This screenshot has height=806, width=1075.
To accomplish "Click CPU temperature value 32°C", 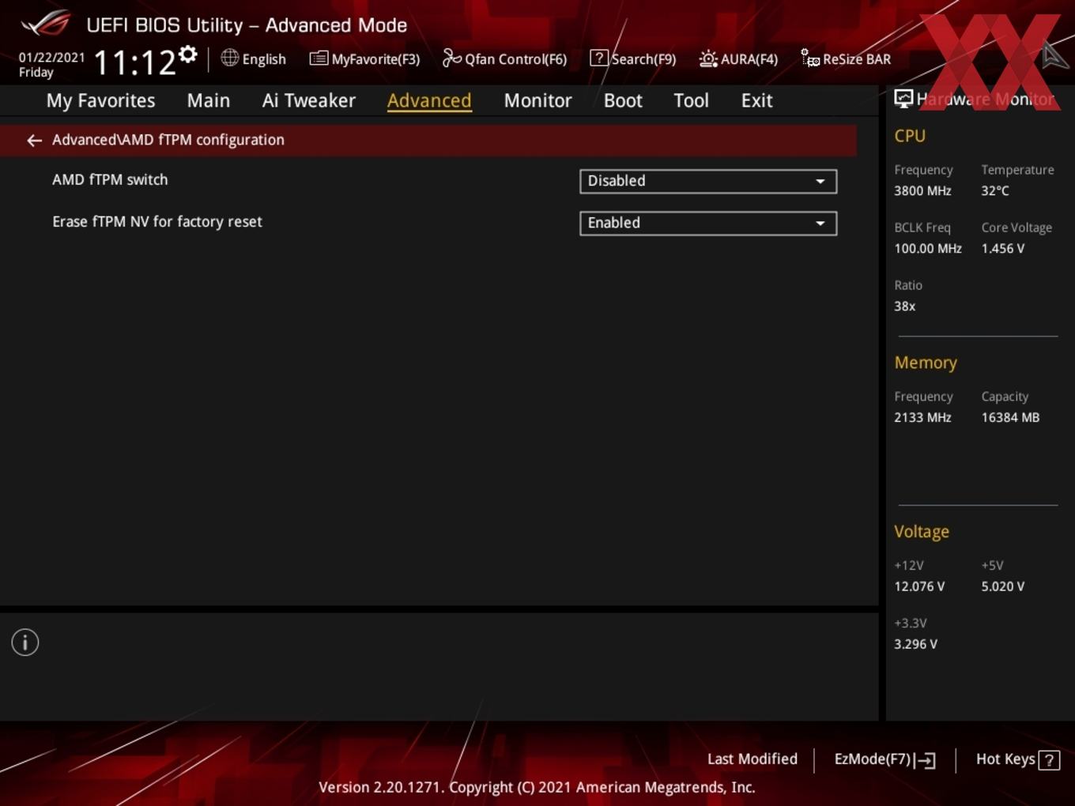I will point(995,190).
